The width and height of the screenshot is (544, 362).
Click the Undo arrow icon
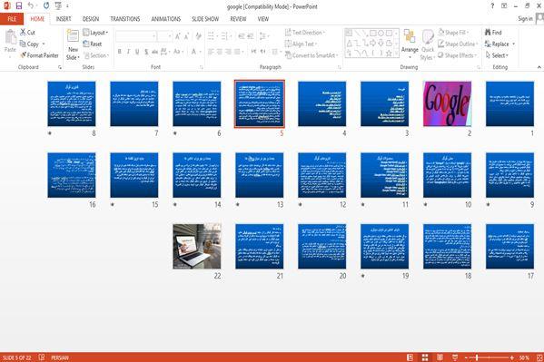pyautogui.click(x=31, y=5)
